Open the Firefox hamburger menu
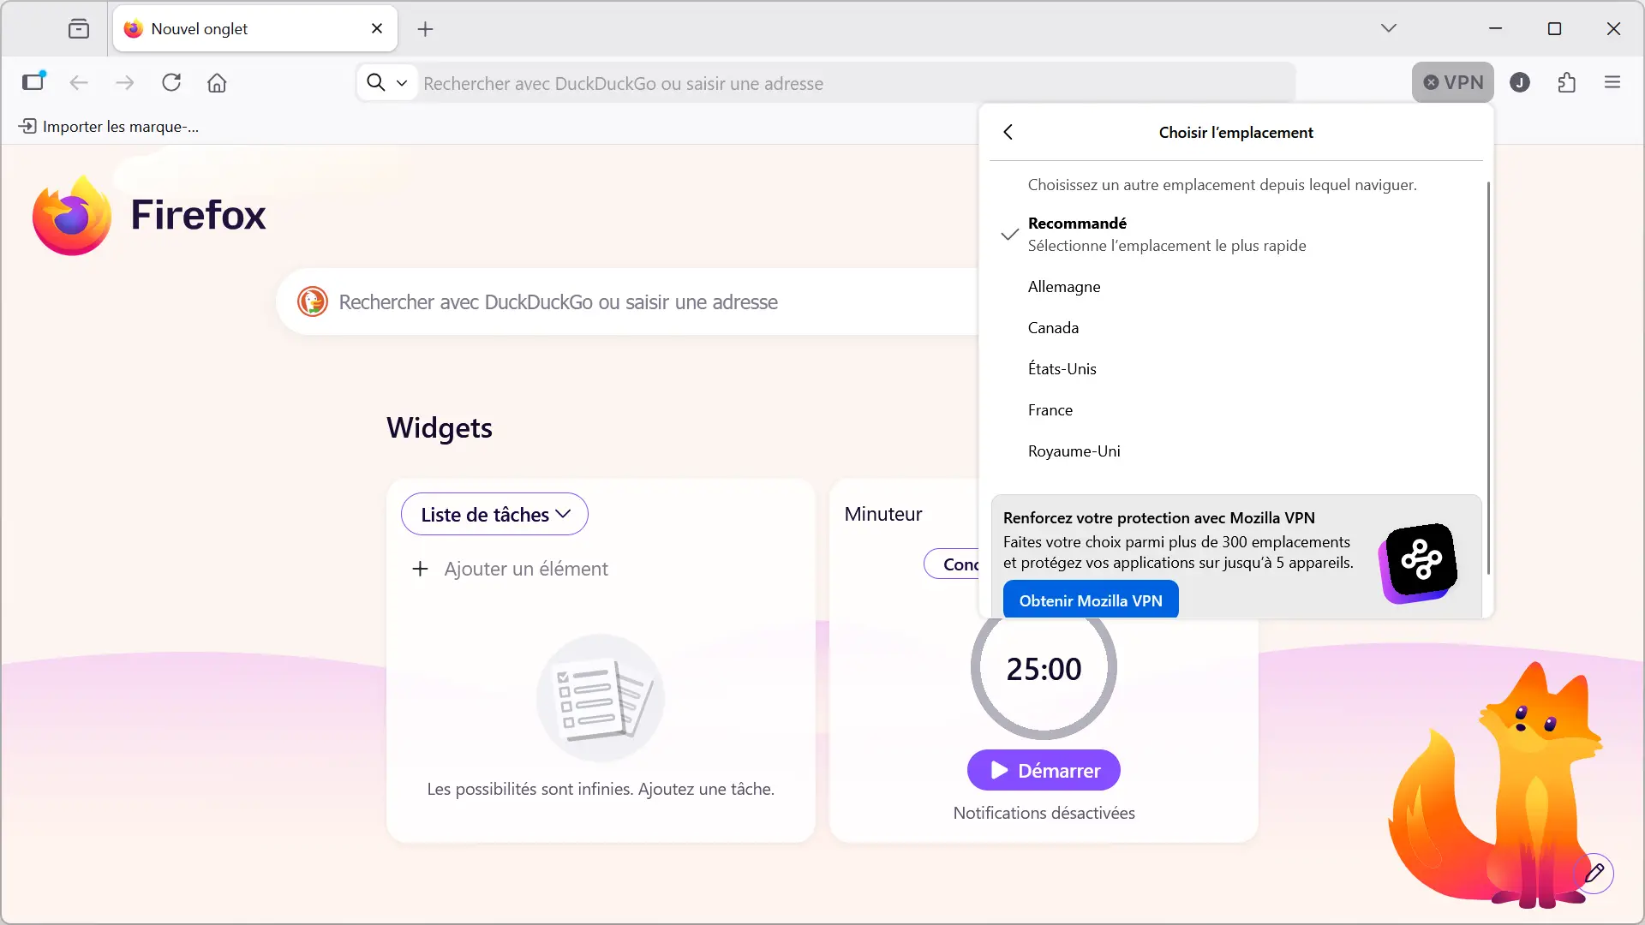 tap(1612, 82)
